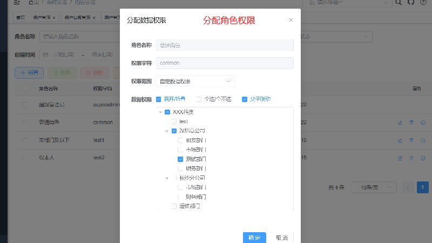Click the 取消 button
The image size is (432, 243).
click(282, 238)
